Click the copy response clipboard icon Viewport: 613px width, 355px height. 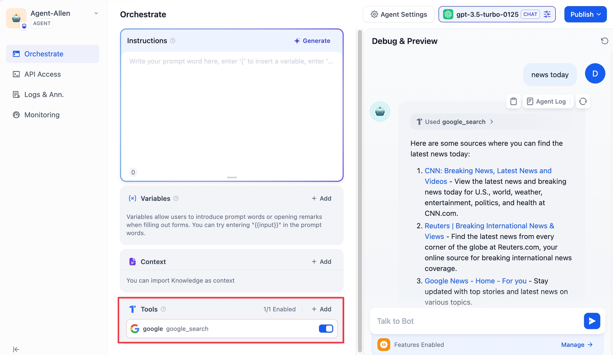coord(513,102)
